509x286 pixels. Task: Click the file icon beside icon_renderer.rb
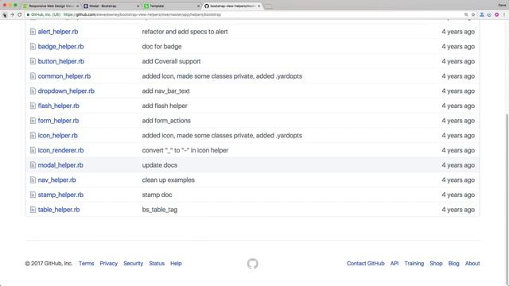33,150
